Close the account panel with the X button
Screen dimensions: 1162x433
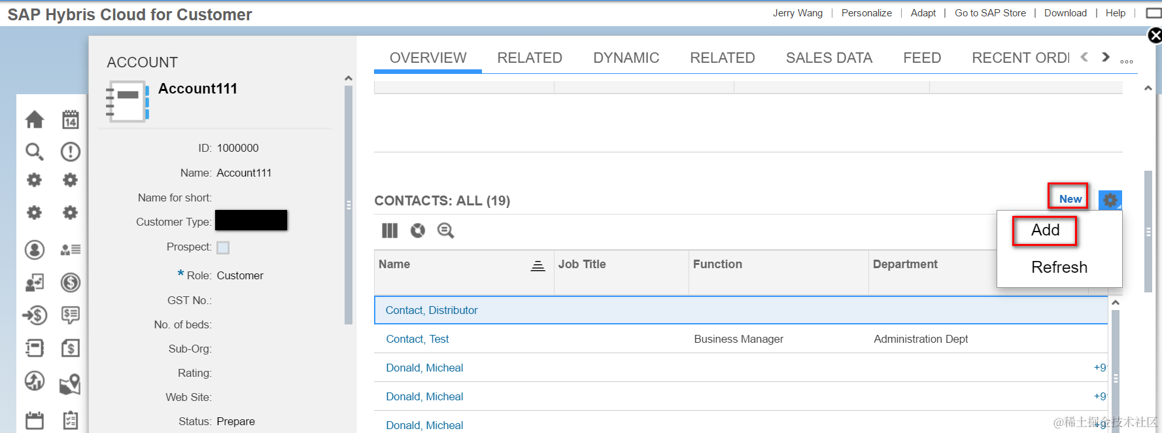coord(1155,35)
